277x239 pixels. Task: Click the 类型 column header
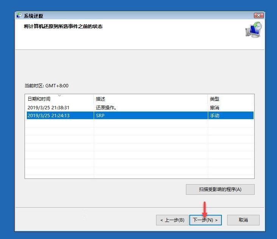(231, 99)
